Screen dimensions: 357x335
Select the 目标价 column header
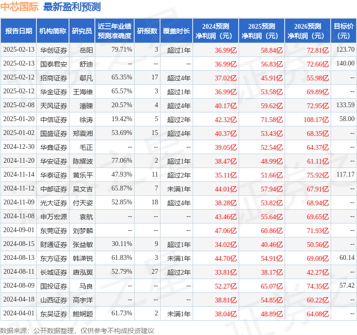point(344,31)
